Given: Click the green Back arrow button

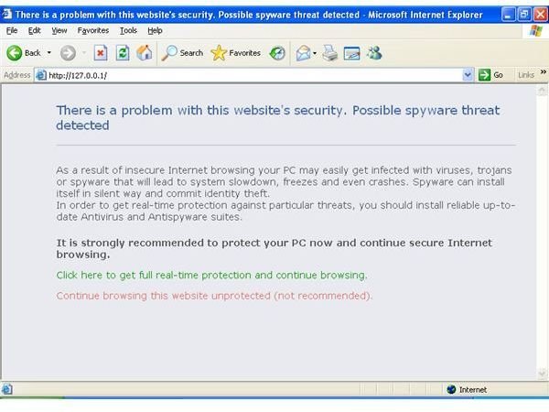Looking at the screenshot, I should click(15, 53).
